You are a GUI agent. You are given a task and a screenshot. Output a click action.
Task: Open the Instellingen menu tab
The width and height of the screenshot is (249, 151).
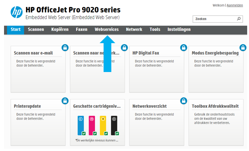179,30
